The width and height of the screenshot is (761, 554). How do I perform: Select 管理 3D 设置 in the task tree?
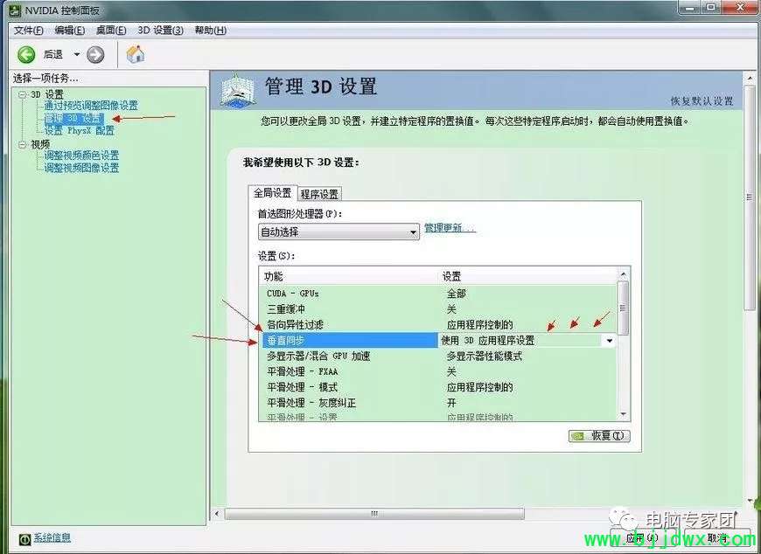[x=73, y=118]
